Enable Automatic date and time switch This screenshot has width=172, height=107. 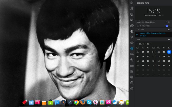coord(167,22)
